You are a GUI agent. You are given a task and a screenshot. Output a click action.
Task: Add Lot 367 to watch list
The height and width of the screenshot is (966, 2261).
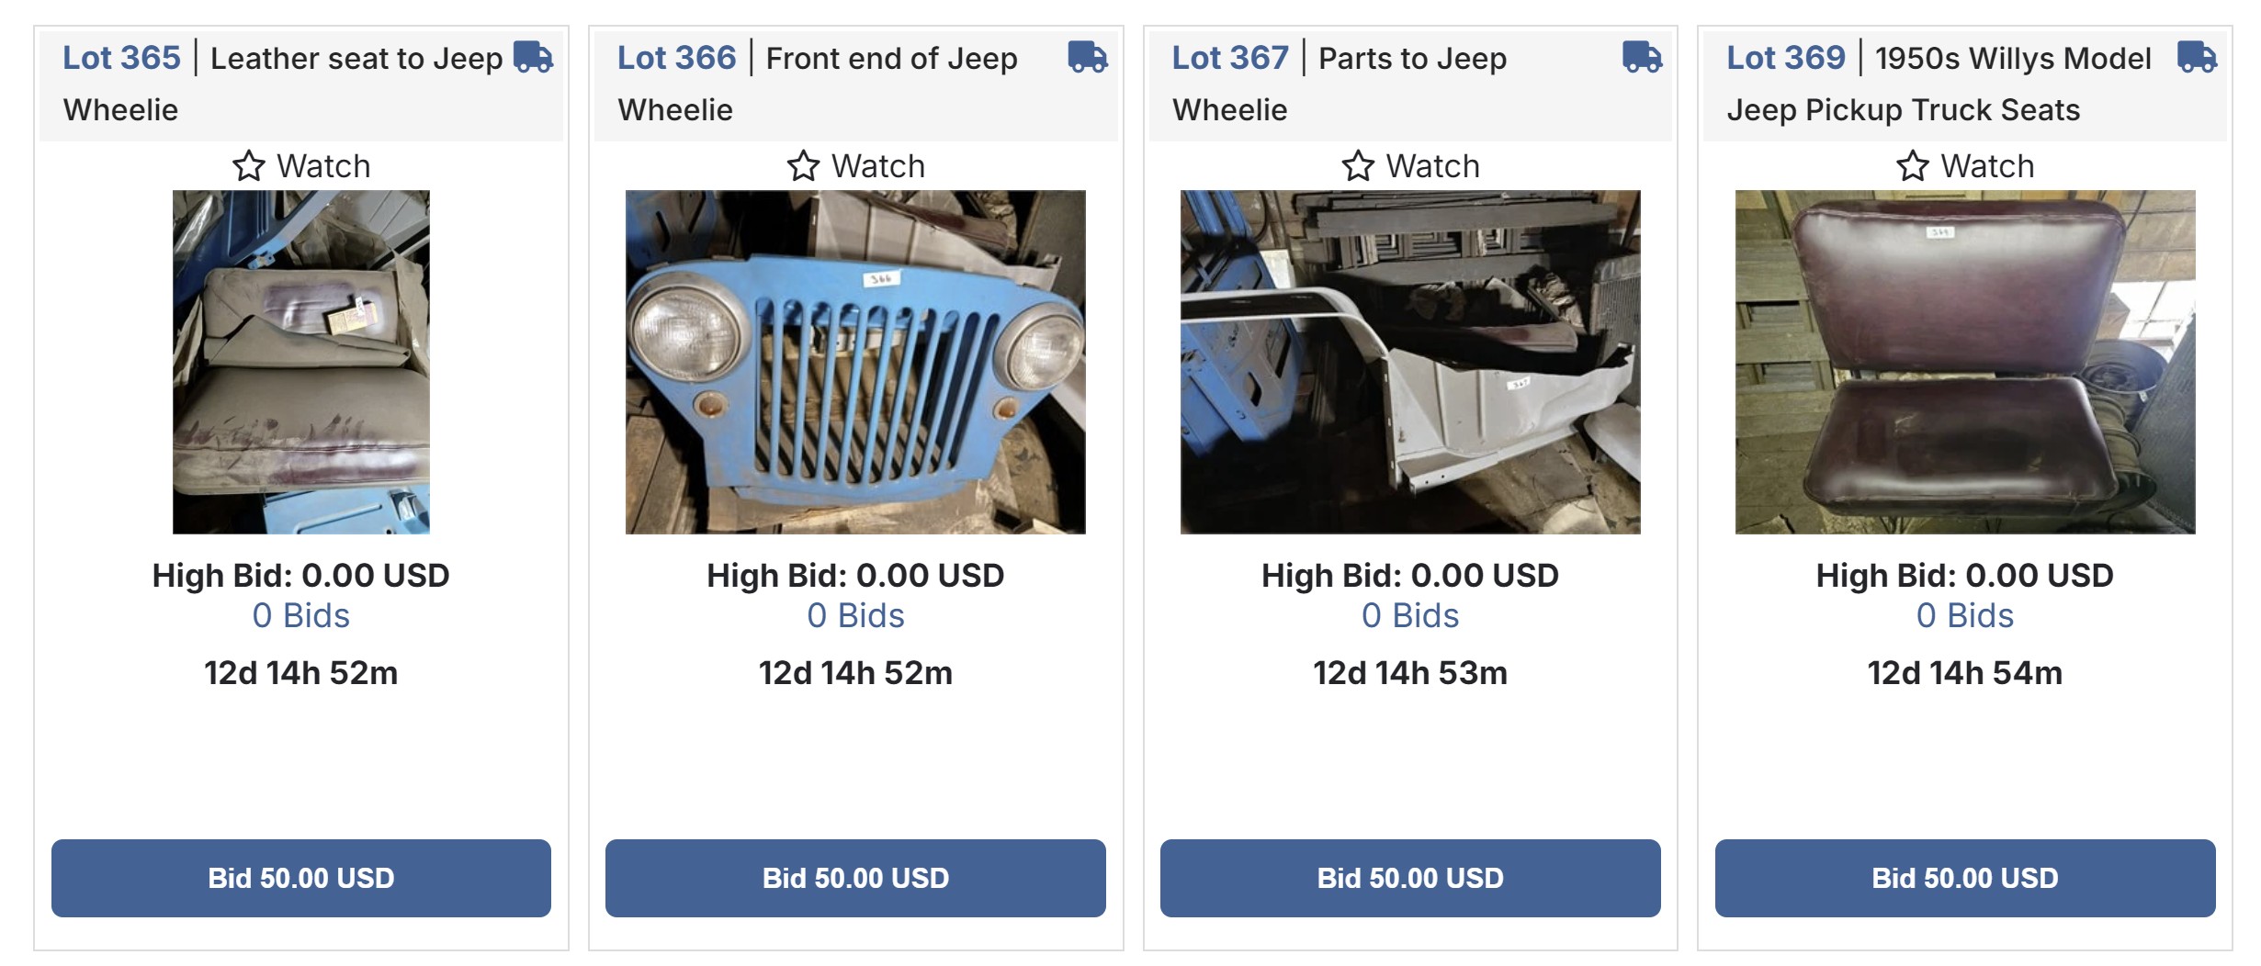coord(1358,166)
